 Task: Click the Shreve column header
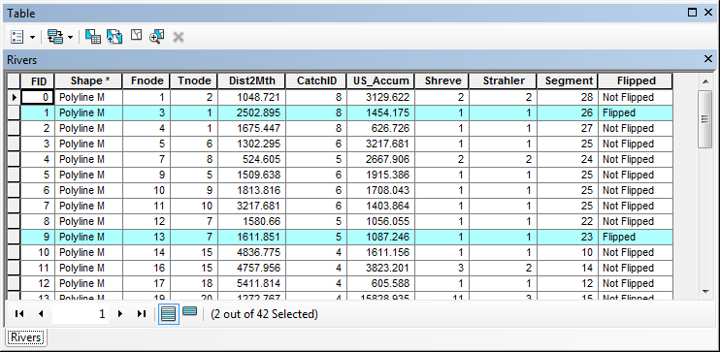(x=442, y=81)
